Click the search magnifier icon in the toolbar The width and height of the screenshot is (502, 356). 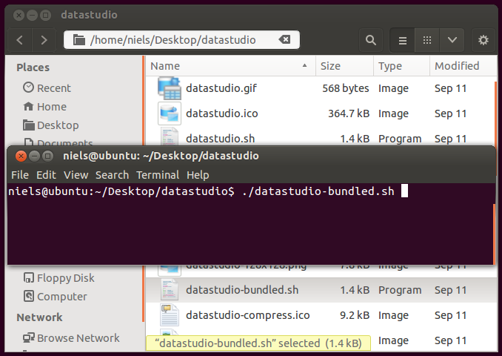(x=370, y=40)
